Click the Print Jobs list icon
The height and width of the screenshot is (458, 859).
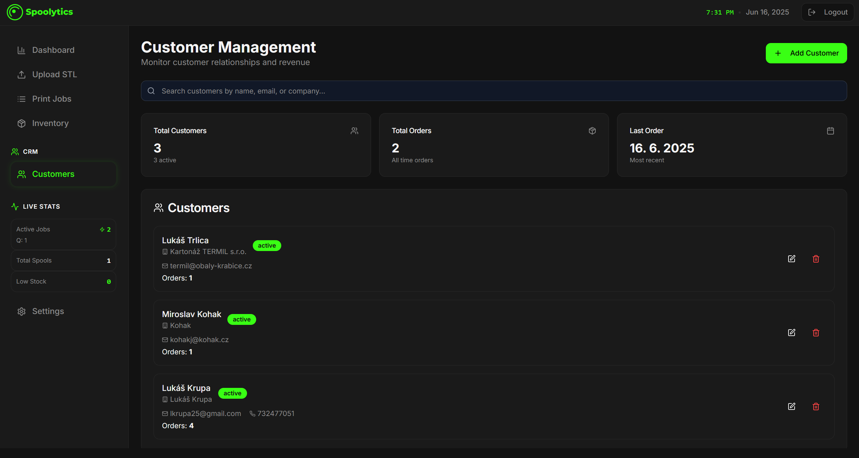[21, 99]
